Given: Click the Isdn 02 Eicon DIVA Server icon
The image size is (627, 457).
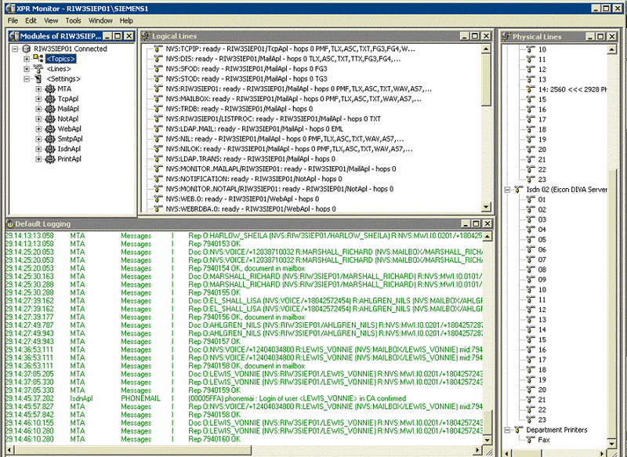Looking at the screenshot, I should [x=519, y=190].
